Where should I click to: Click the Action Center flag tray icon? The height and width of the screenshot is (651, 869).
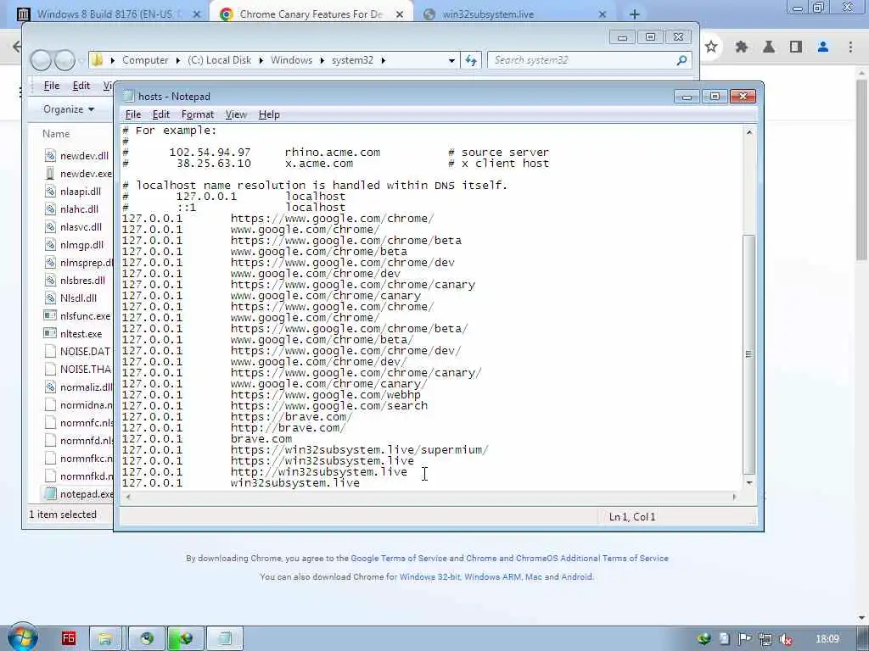(744, 639)
